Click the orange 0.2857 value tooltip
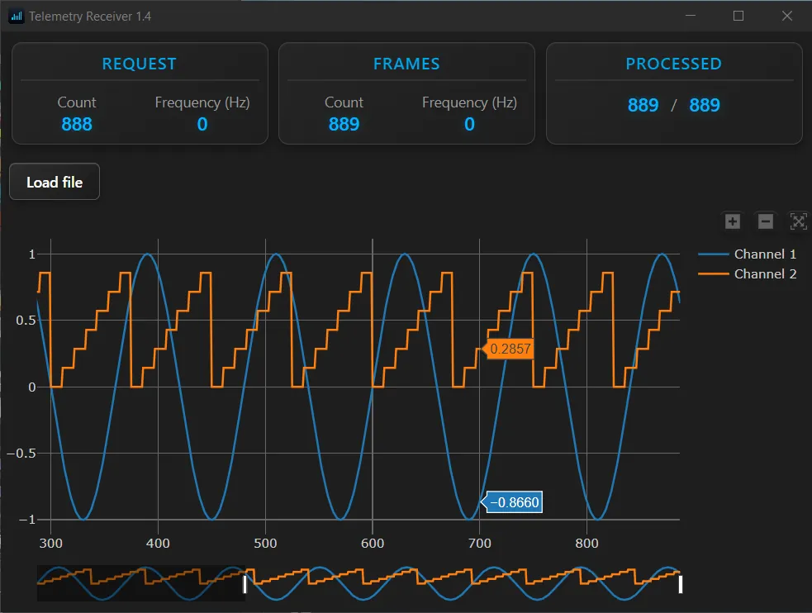 (510, 349)
